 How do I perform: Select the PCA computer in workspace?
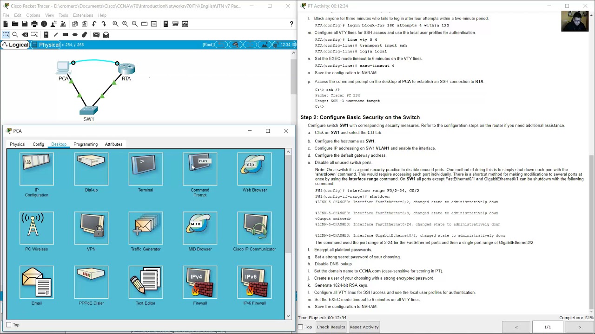pos(64,68)
